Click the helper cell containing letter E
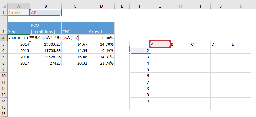The width and height of the screenshot is (256, 117). [241, 44]
